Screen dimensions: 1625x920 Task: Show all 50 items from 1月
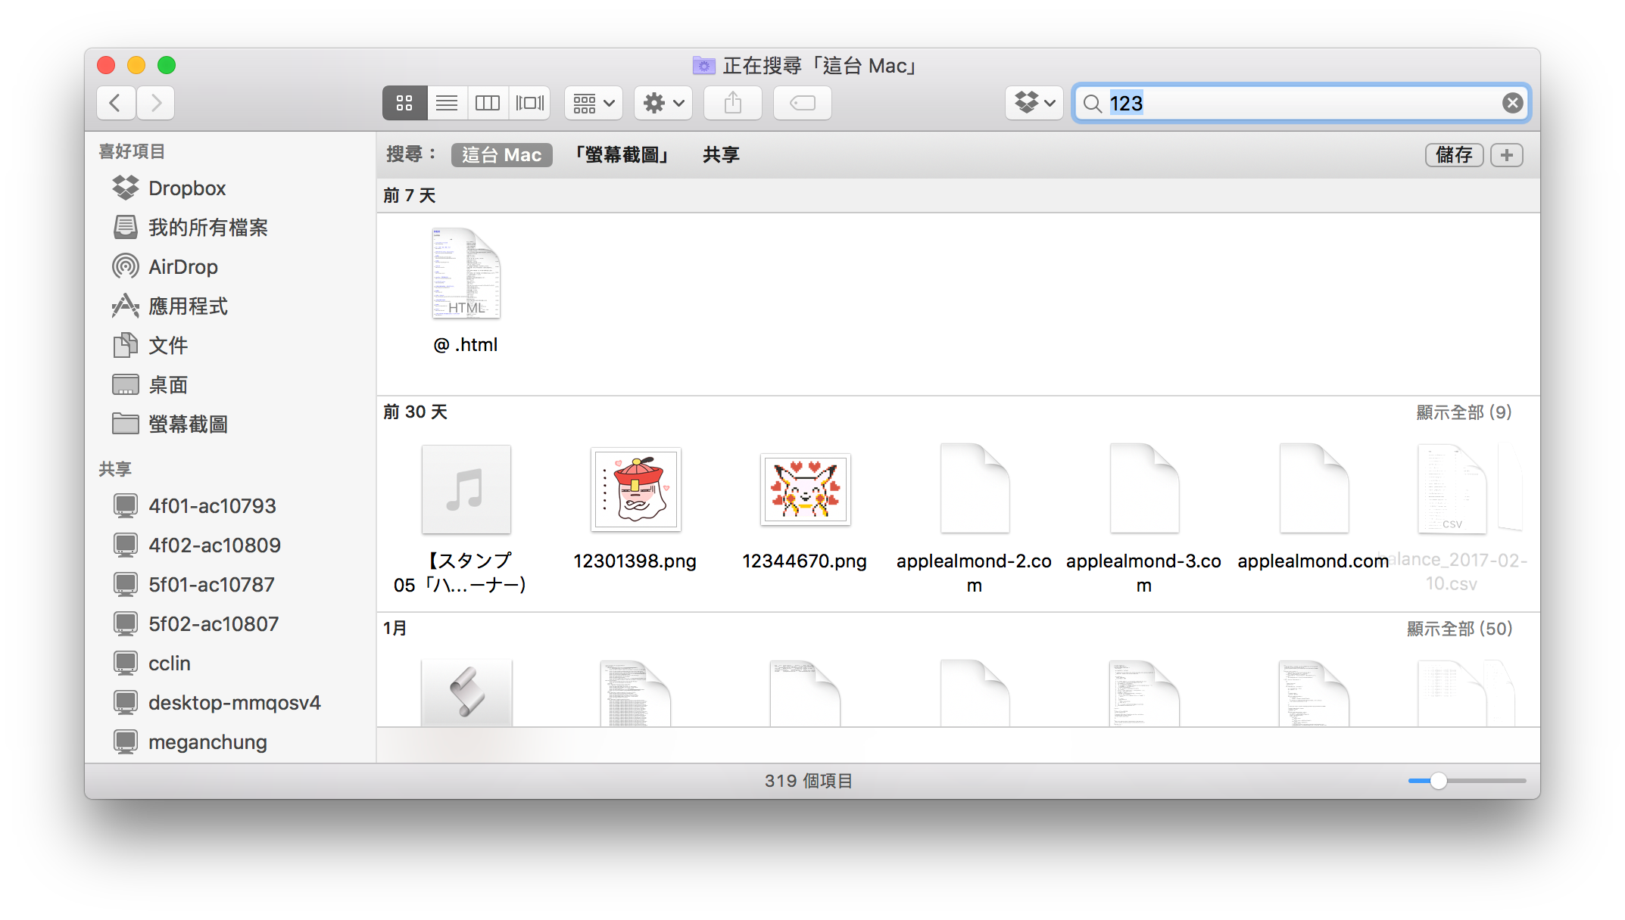1459,629
